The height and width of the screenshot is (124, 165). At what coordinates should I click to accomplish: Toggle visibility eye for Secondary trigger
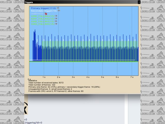pos(59,11)
